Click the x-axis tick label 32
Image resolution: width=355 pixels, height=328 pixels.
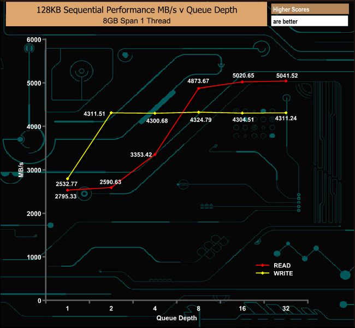point(286,308)
